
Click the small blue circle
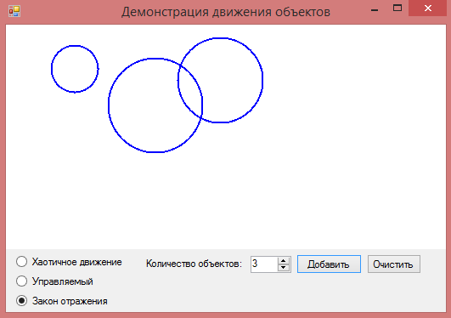point(75,69)
